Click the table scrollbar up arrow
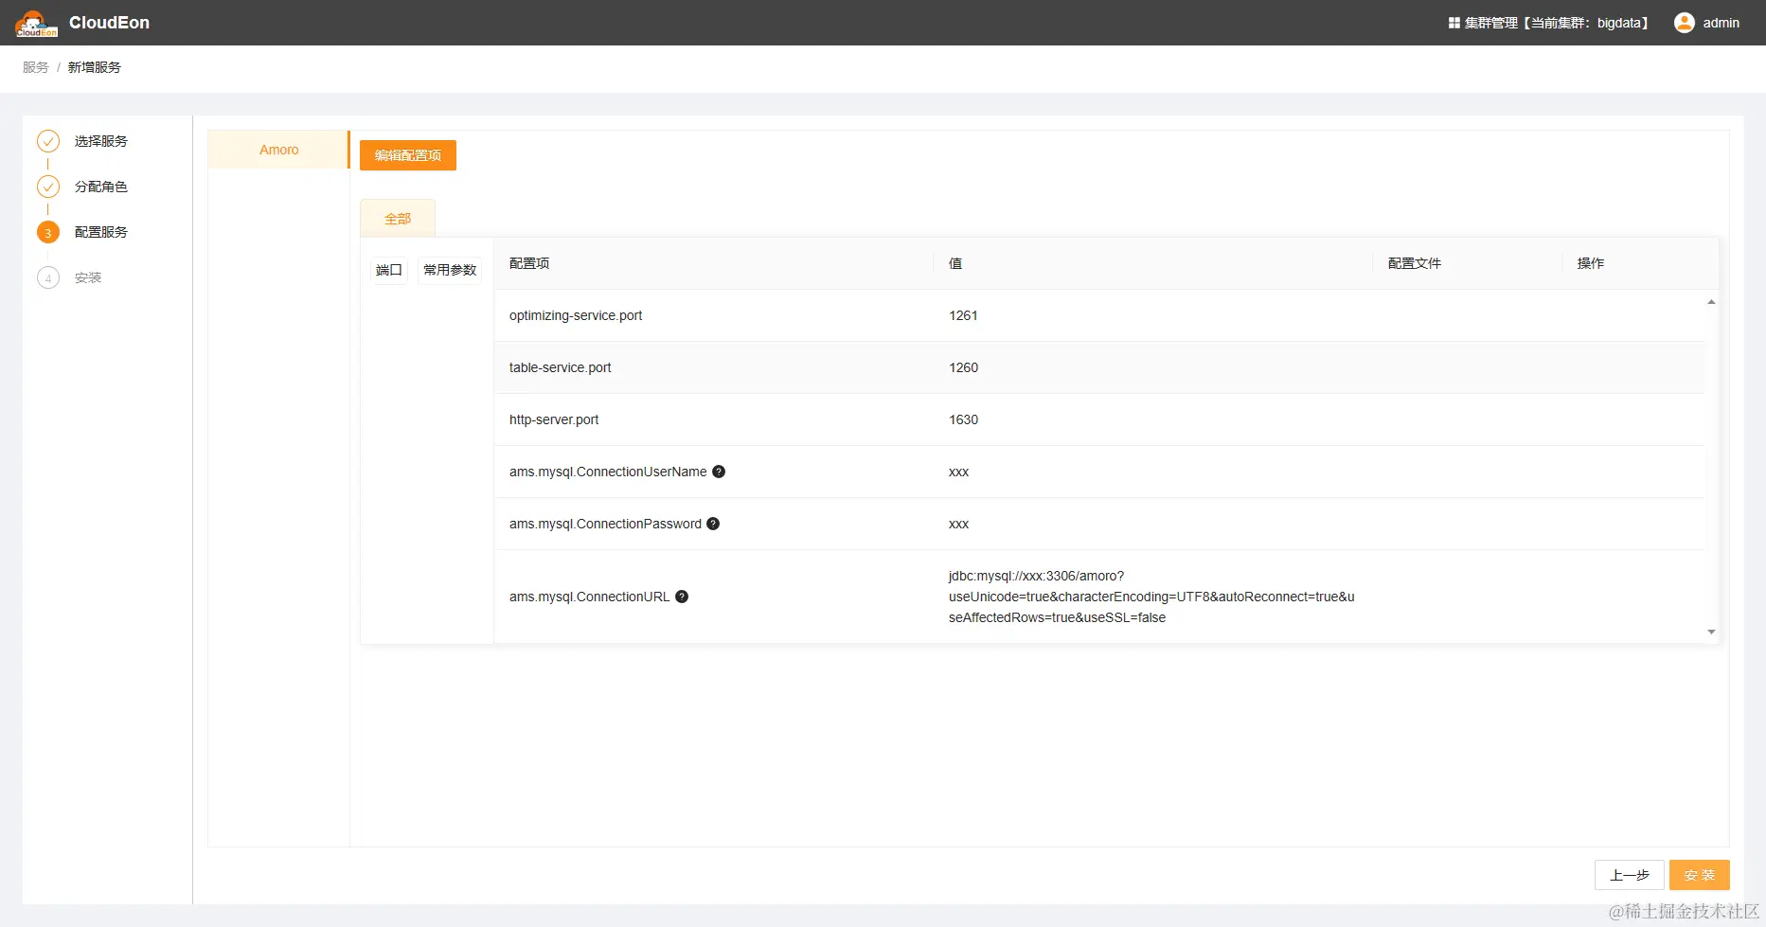This screenshot has width=1766, height=927. (1711, 302)
